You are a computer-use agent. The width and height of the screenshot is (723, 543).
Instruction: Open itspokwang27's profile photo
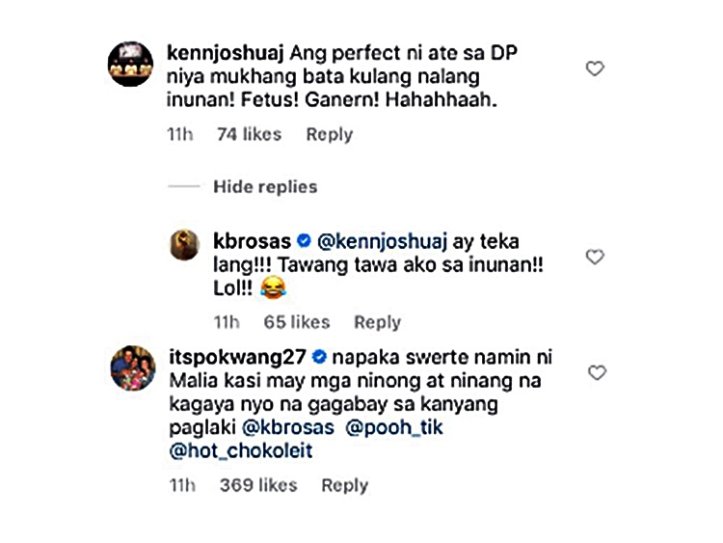click(131, 367)
